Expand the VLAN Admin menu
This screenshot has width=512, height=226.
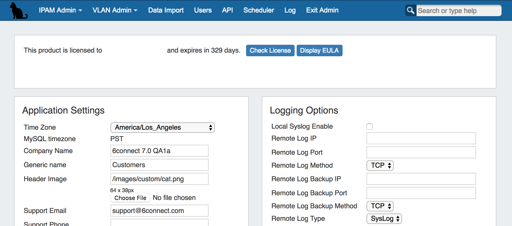click(115, 10)
